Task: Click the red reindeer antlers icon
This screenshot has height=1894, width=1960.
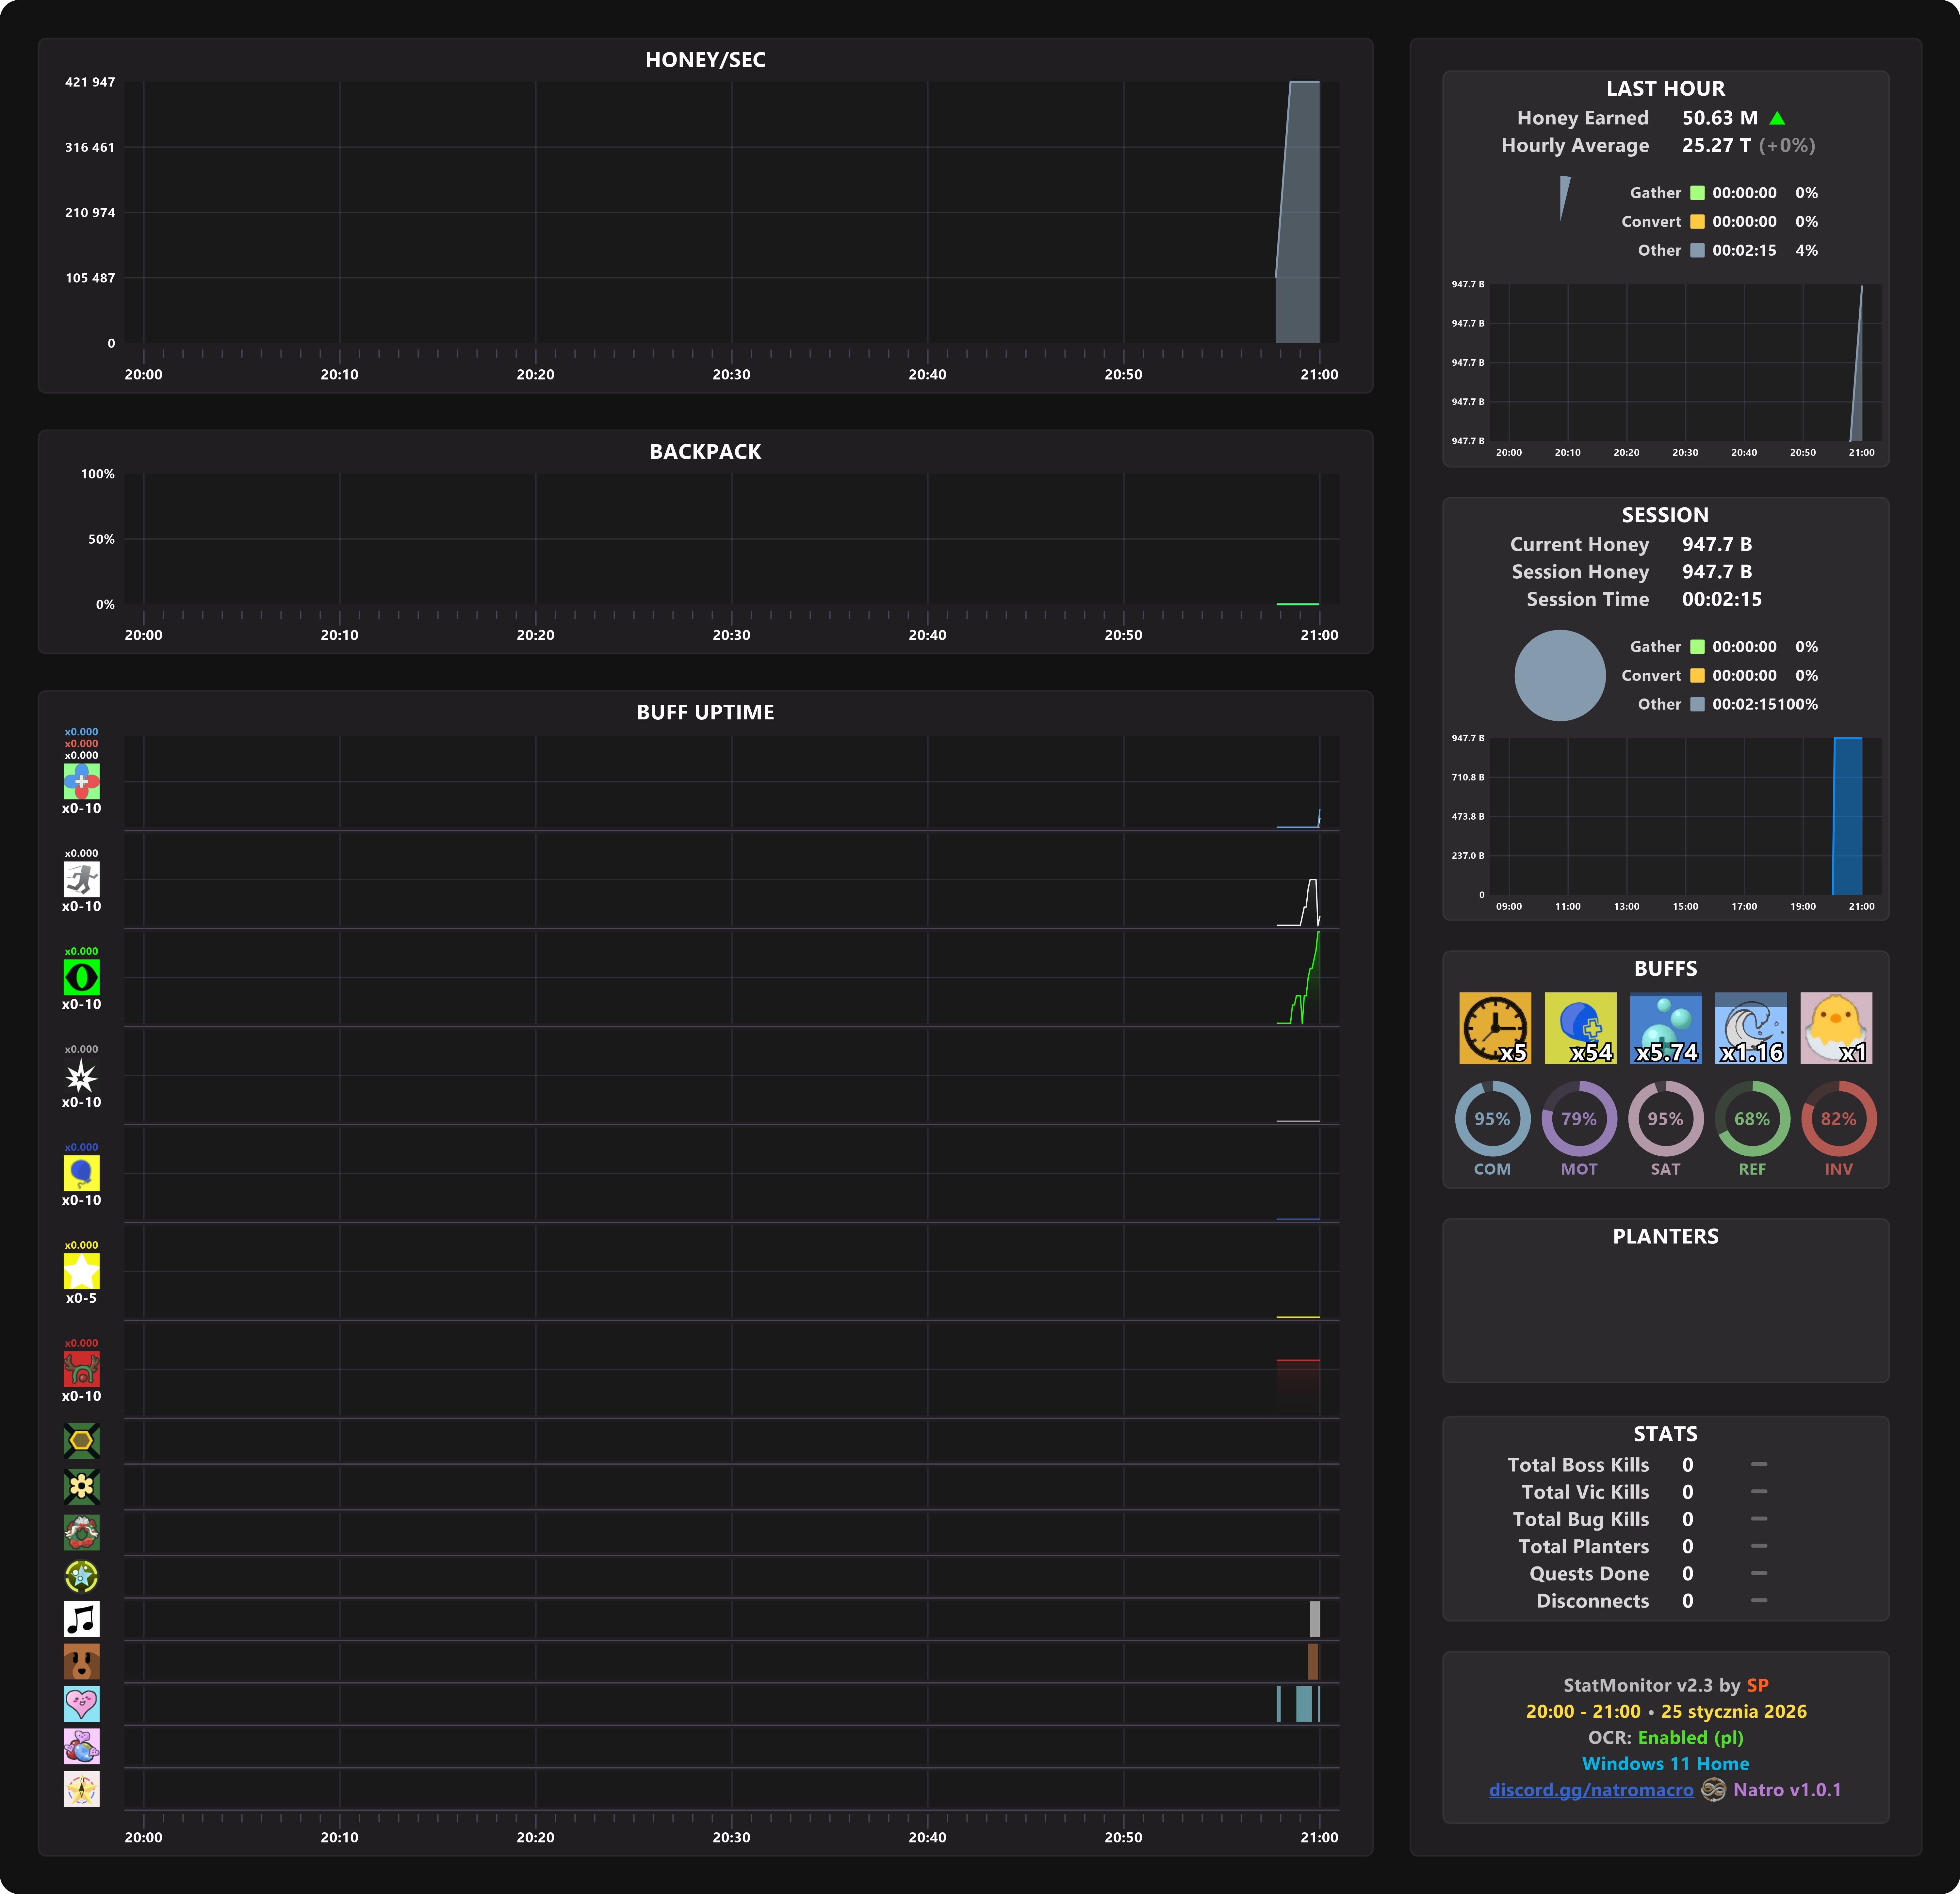Action: point(81,1369)
